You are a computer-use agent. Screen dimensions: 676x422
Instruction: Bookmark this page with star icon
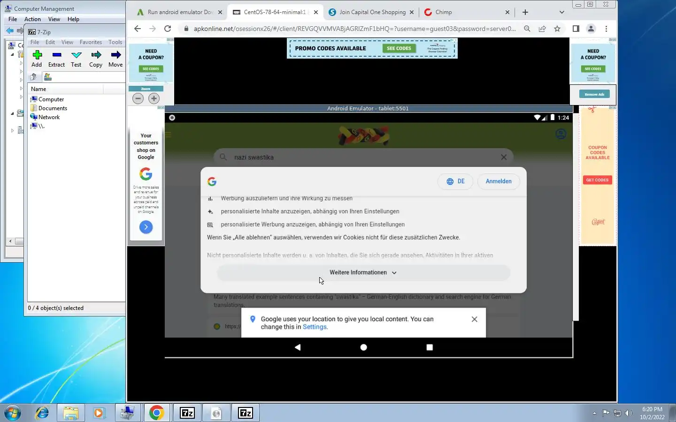(557, 29)
